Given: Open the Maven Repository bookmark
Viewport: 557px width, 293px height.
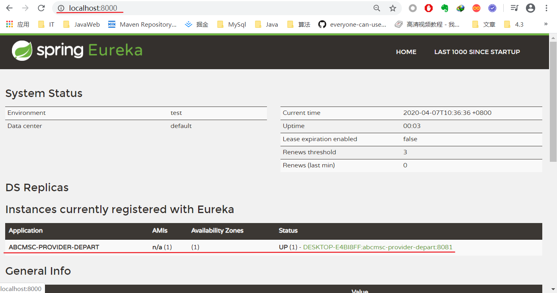Looking at the screenshot, I should 142,24.
